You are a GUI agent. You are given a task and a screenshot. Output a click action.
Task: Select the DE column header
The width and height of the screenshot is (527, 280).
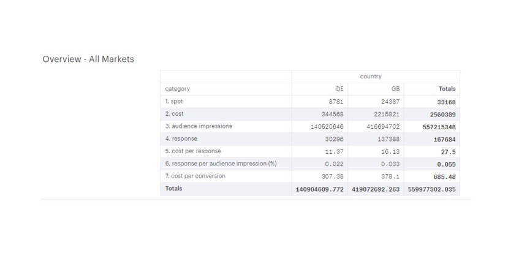tap(339, 89)
